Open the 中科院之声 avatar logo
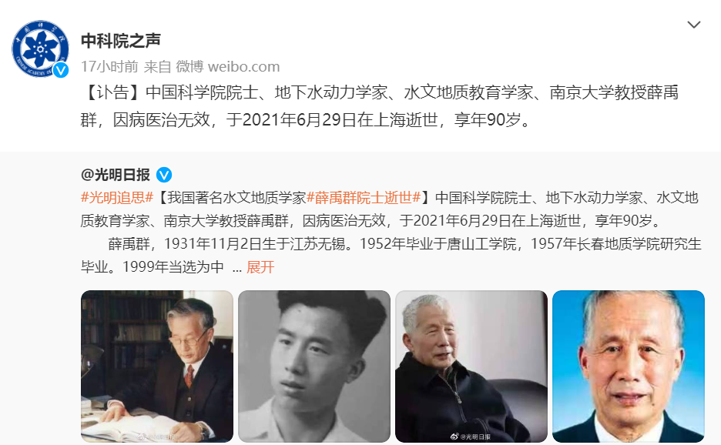The width and height of the screenshot is (721, 445). coord(41,49)
